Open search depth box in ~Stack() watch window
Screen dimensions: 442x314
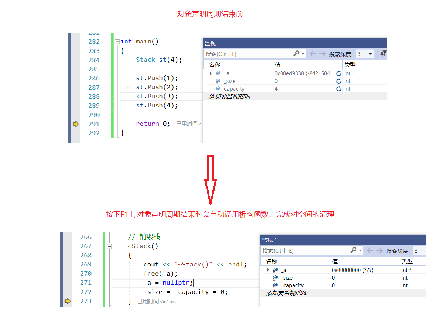[419, 251]
